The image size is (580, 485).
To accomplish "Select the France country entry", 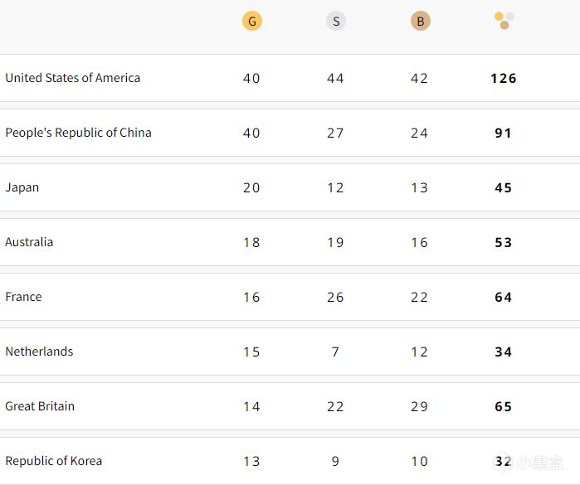I will click(23, 297).
